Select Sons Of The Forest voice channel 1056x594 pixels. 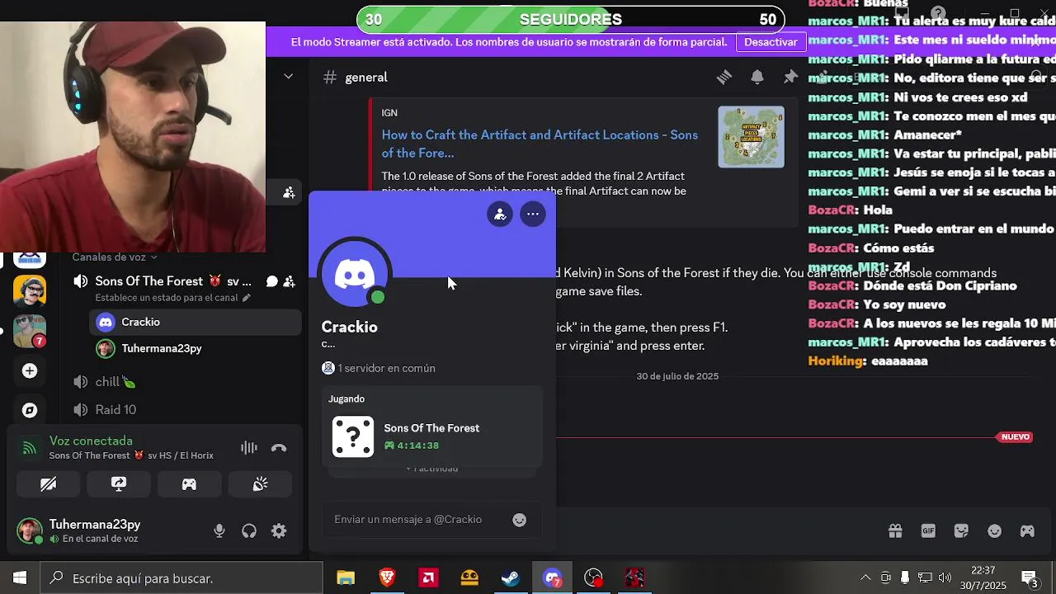(173, 281)
